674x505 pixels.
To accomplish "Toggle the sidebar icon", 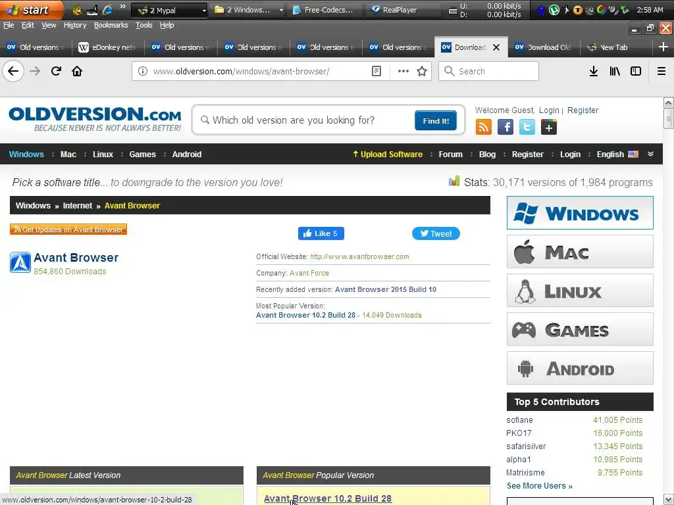I will coord(636,71).
